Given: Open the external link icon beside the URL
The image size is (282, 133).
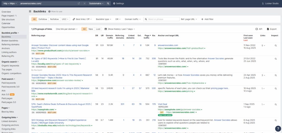Looking at the screenshot, I should click(79, 3).
